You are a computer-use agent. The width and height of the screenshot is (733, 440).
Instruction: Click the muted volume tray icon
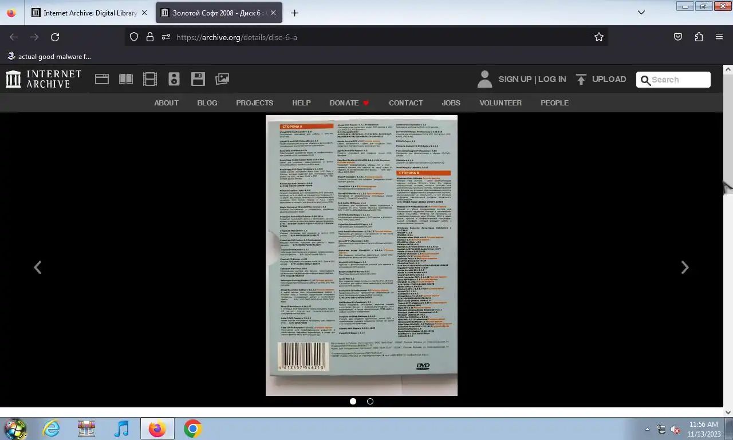pos(675,429)
